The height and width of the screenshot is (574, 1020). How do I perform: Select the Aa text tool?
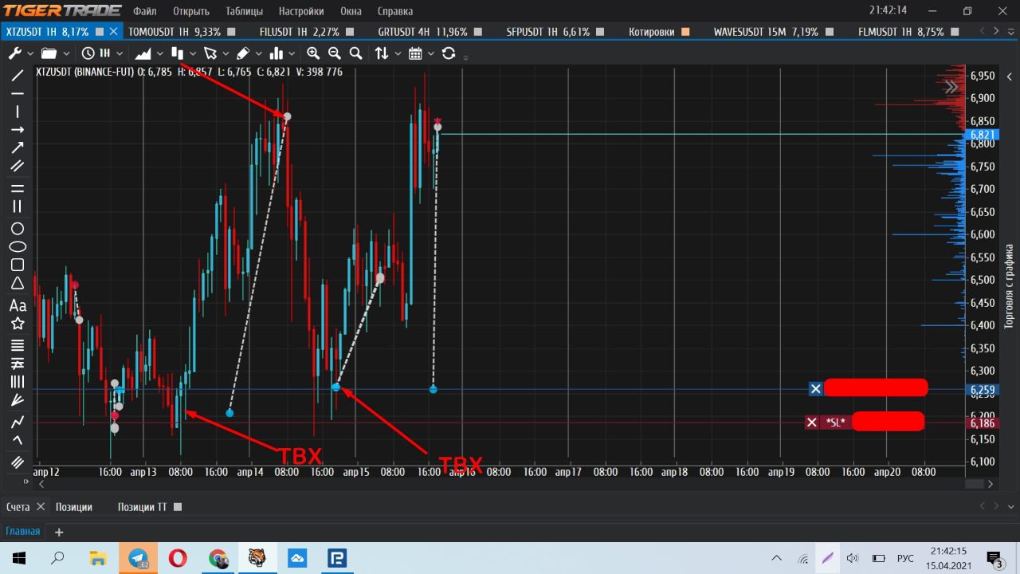pos(18,305)
